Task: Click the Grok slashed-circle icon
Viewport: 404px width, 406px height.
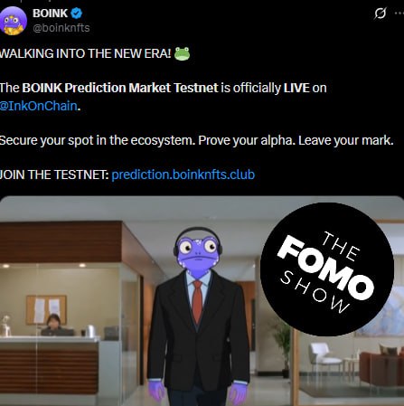Action: pos(381,14)
